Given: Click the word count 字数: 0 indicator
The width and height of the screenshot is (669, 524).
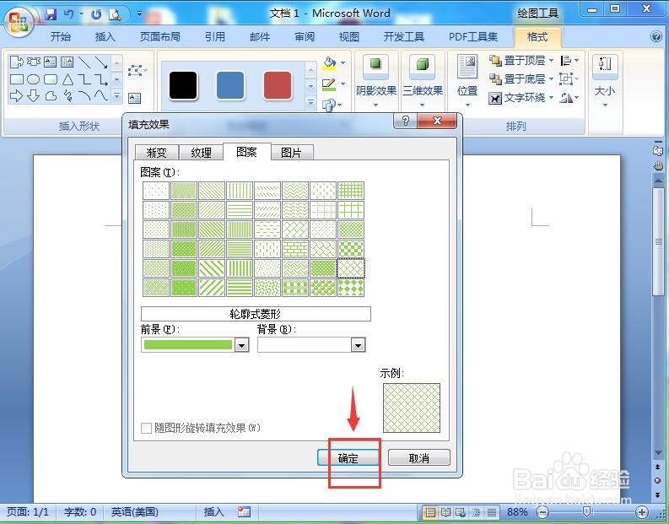Looking at the screenshot, I should (80, 511).
